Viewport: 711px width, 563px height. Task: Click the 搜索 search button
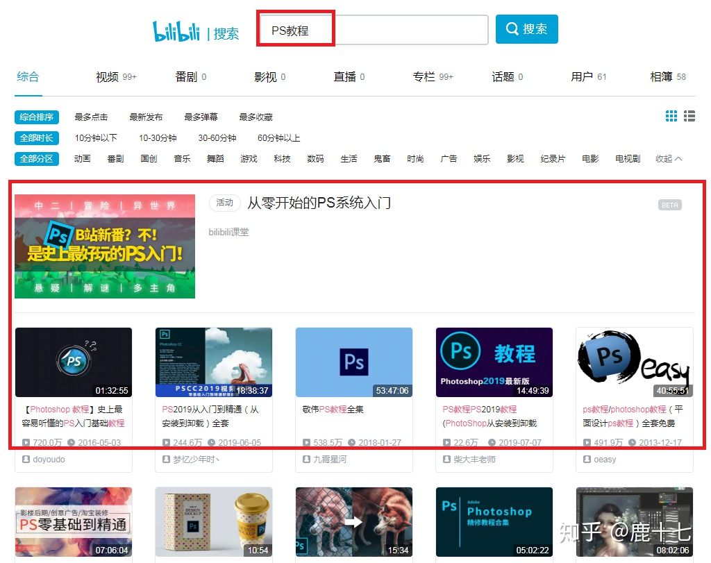[x=527, y=29]
